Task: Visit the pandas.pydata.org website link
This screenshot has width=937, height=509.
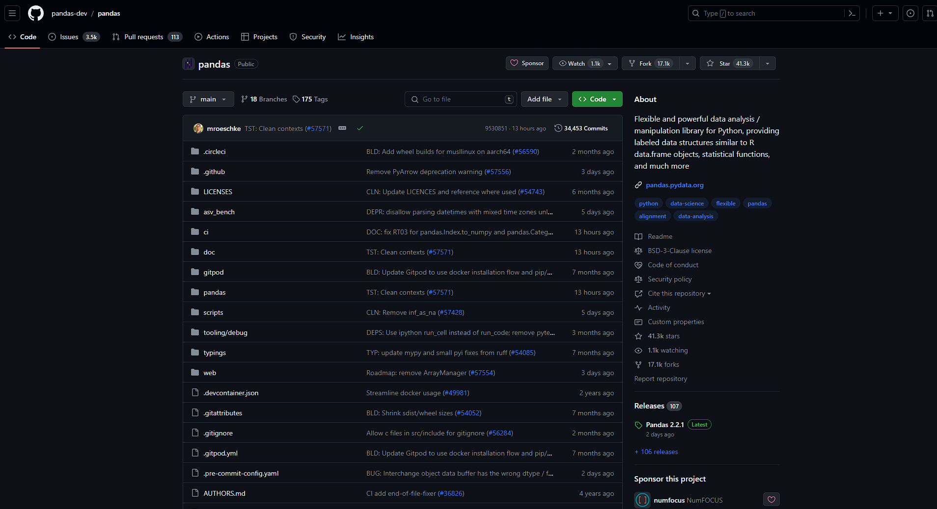Action: (x=675, y=185)
